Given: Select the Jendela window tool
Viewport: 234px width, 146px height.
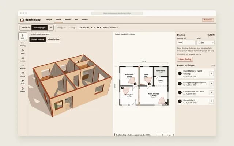Looking at the screenshot, I should tap(23, 59).
